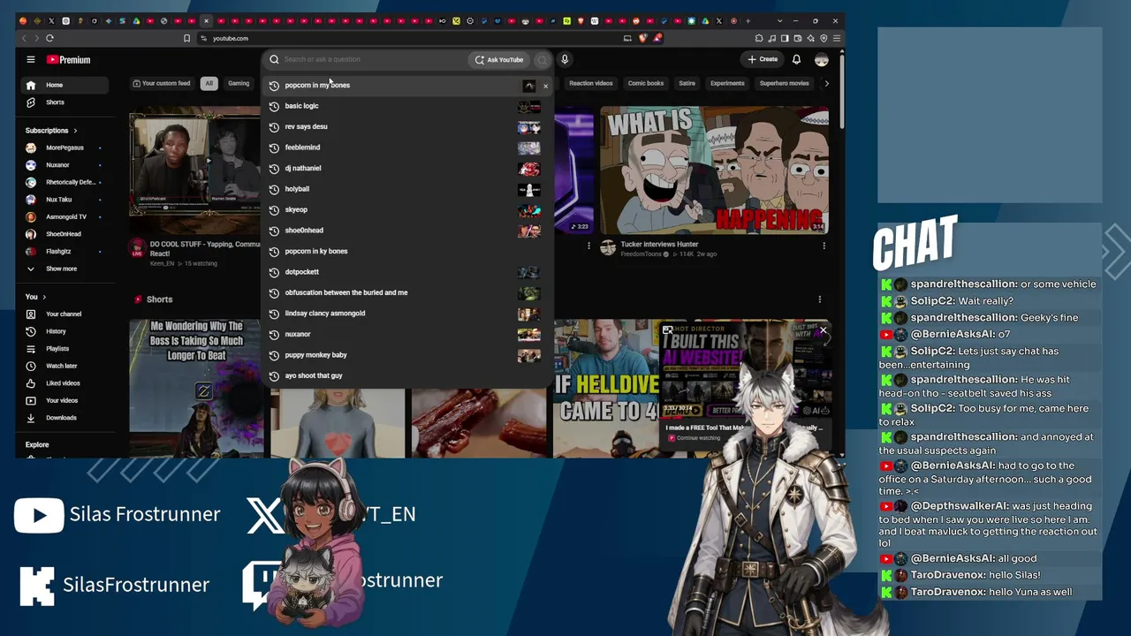The height and width of the screenshot is (636, 1131).
Task: Open a new browser tab
Action: tap(748, 20)
